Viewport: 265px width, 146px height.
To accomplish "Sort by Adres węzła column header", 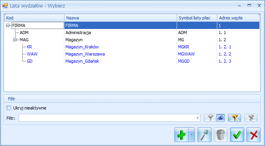I will (238, 18).
